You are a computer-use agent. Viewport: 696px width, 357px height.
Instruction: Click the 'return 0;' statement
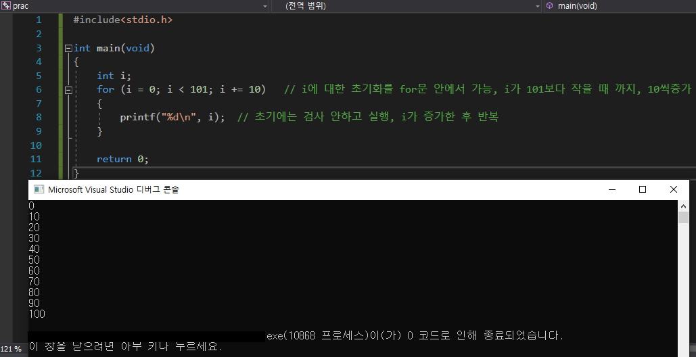pyautogui.click(x=122, y=159)
